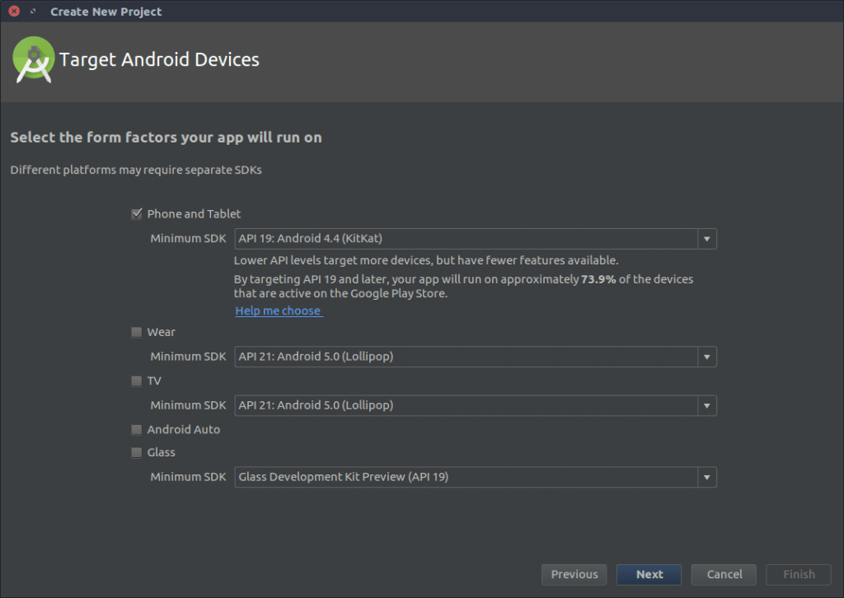Click the Minimum SDK label under Phone and Tablet
Viewport: 844px width, 598px height.
(x=188, y=239)
